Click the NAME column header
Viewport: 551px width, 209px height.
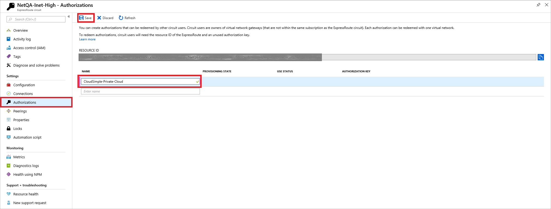click(x=86, y=71)
